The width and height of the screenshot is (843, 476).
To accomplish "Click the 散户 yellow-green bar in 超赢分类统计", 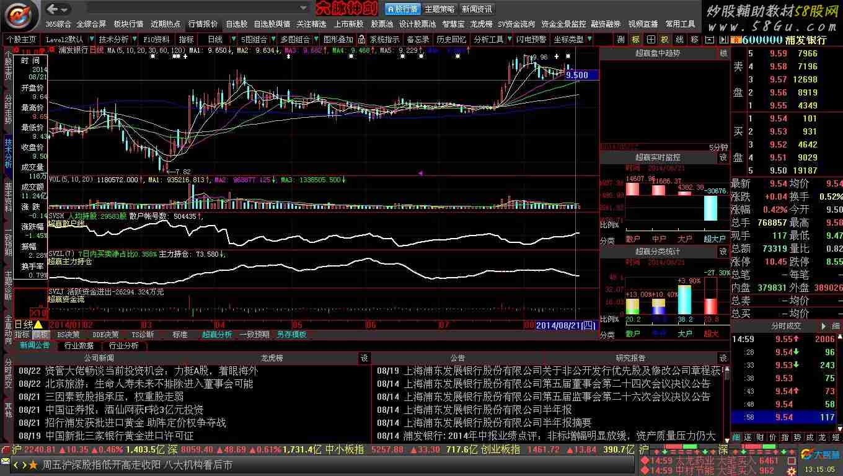I will [x=632, y=306].
